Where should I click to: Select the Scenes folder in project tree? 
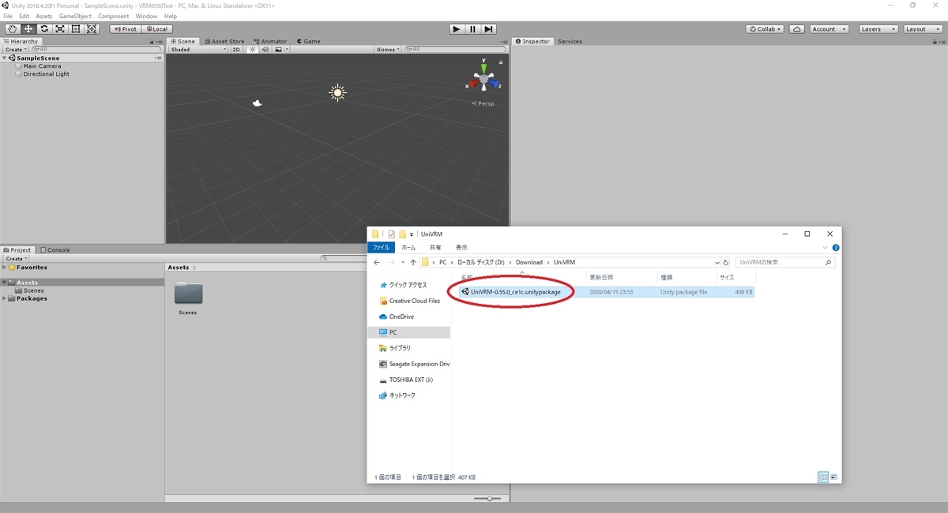29,290
